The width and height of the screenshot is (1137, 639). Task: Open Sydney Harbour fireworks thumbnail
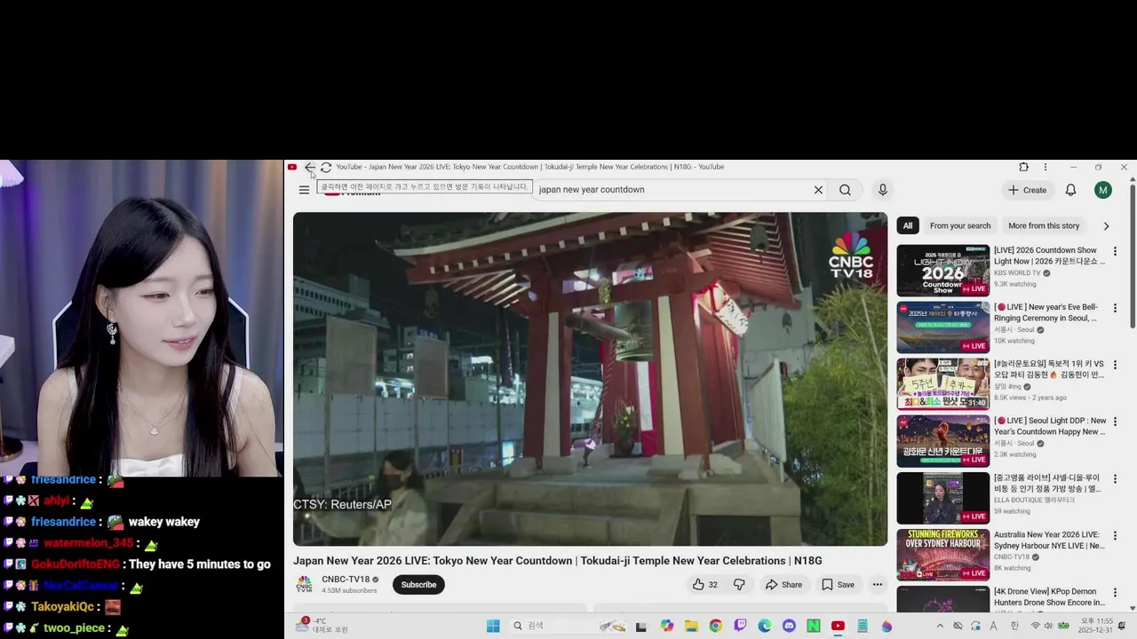coord(942,555)
